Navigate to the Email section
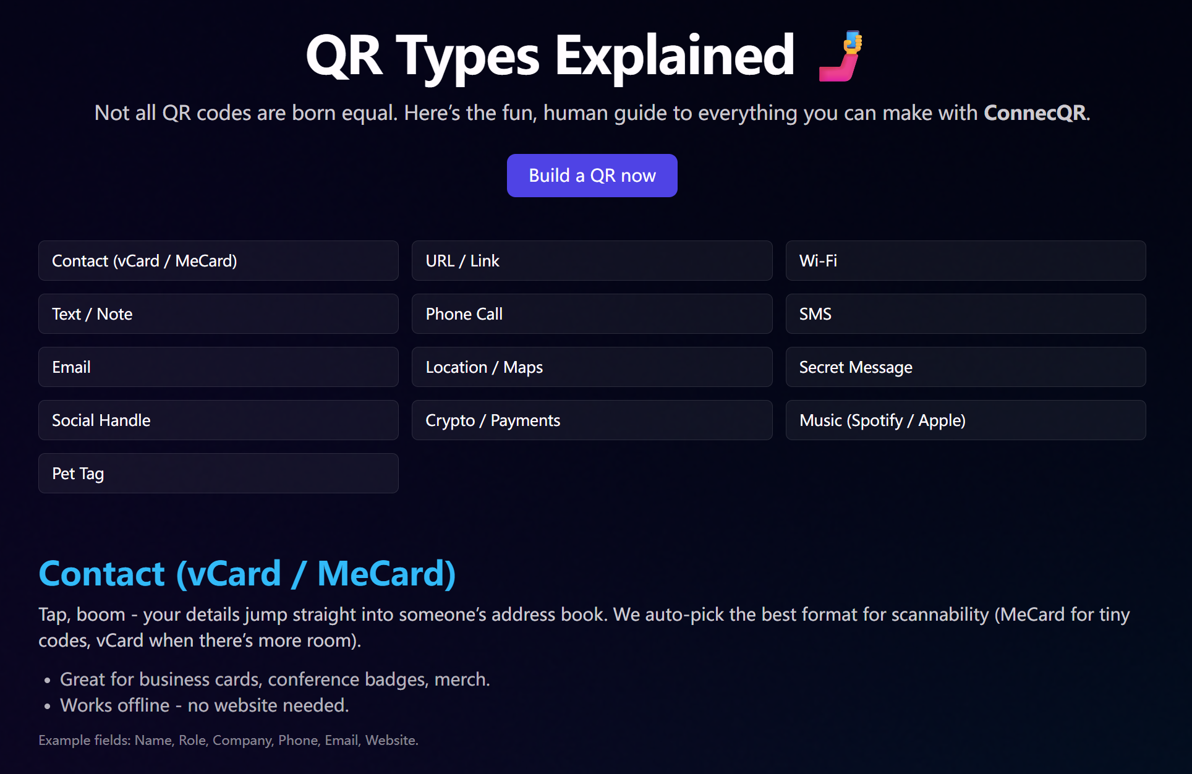The width and height of the screenshot is (1192, 774). 218,367
